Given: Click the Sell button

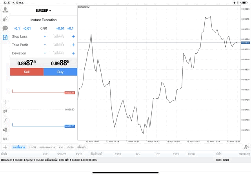Looking at the screenshot, I should pyautogui.click(x=27, y=72).
